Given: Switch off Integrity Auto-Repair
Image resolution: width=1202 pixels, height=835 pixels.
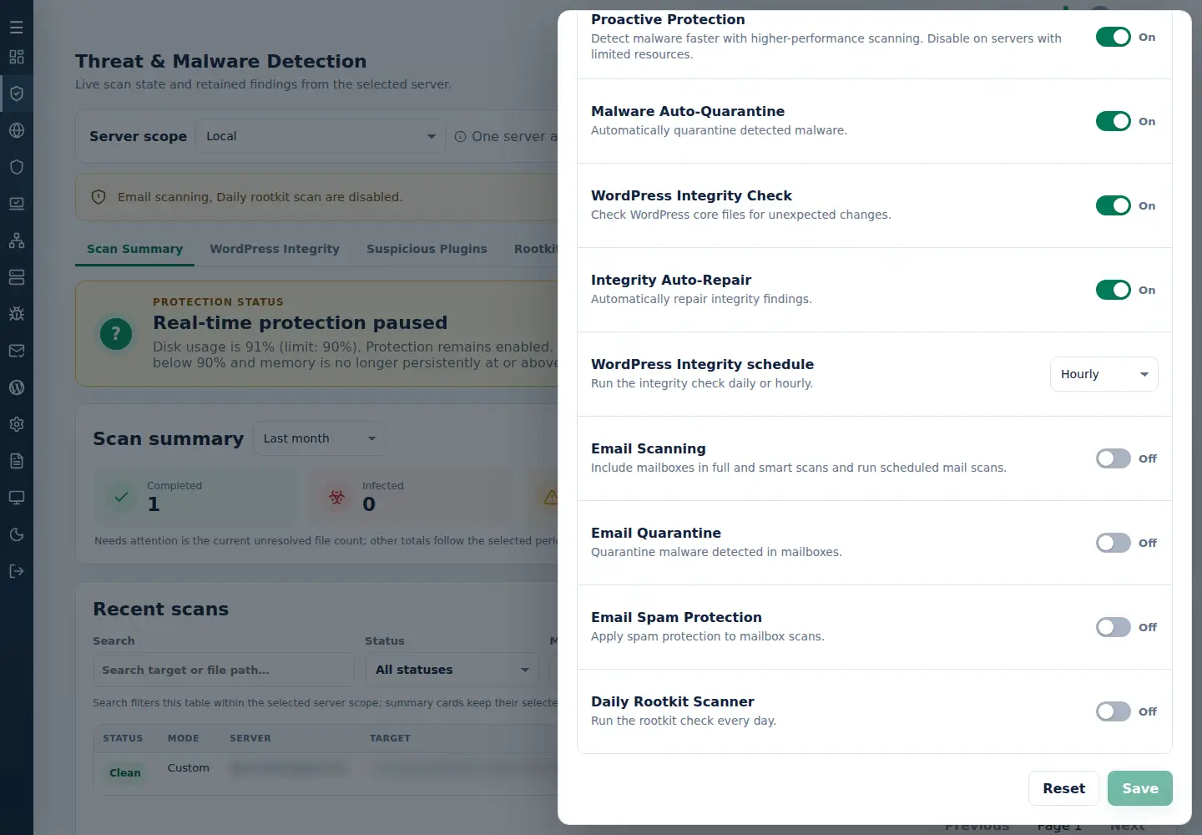Looking at the screenshot, I should [x=1113, y=290].
